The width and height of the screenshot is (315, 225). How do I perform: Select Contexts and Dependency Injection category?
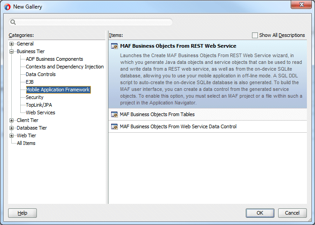click(x=65, y=67)
